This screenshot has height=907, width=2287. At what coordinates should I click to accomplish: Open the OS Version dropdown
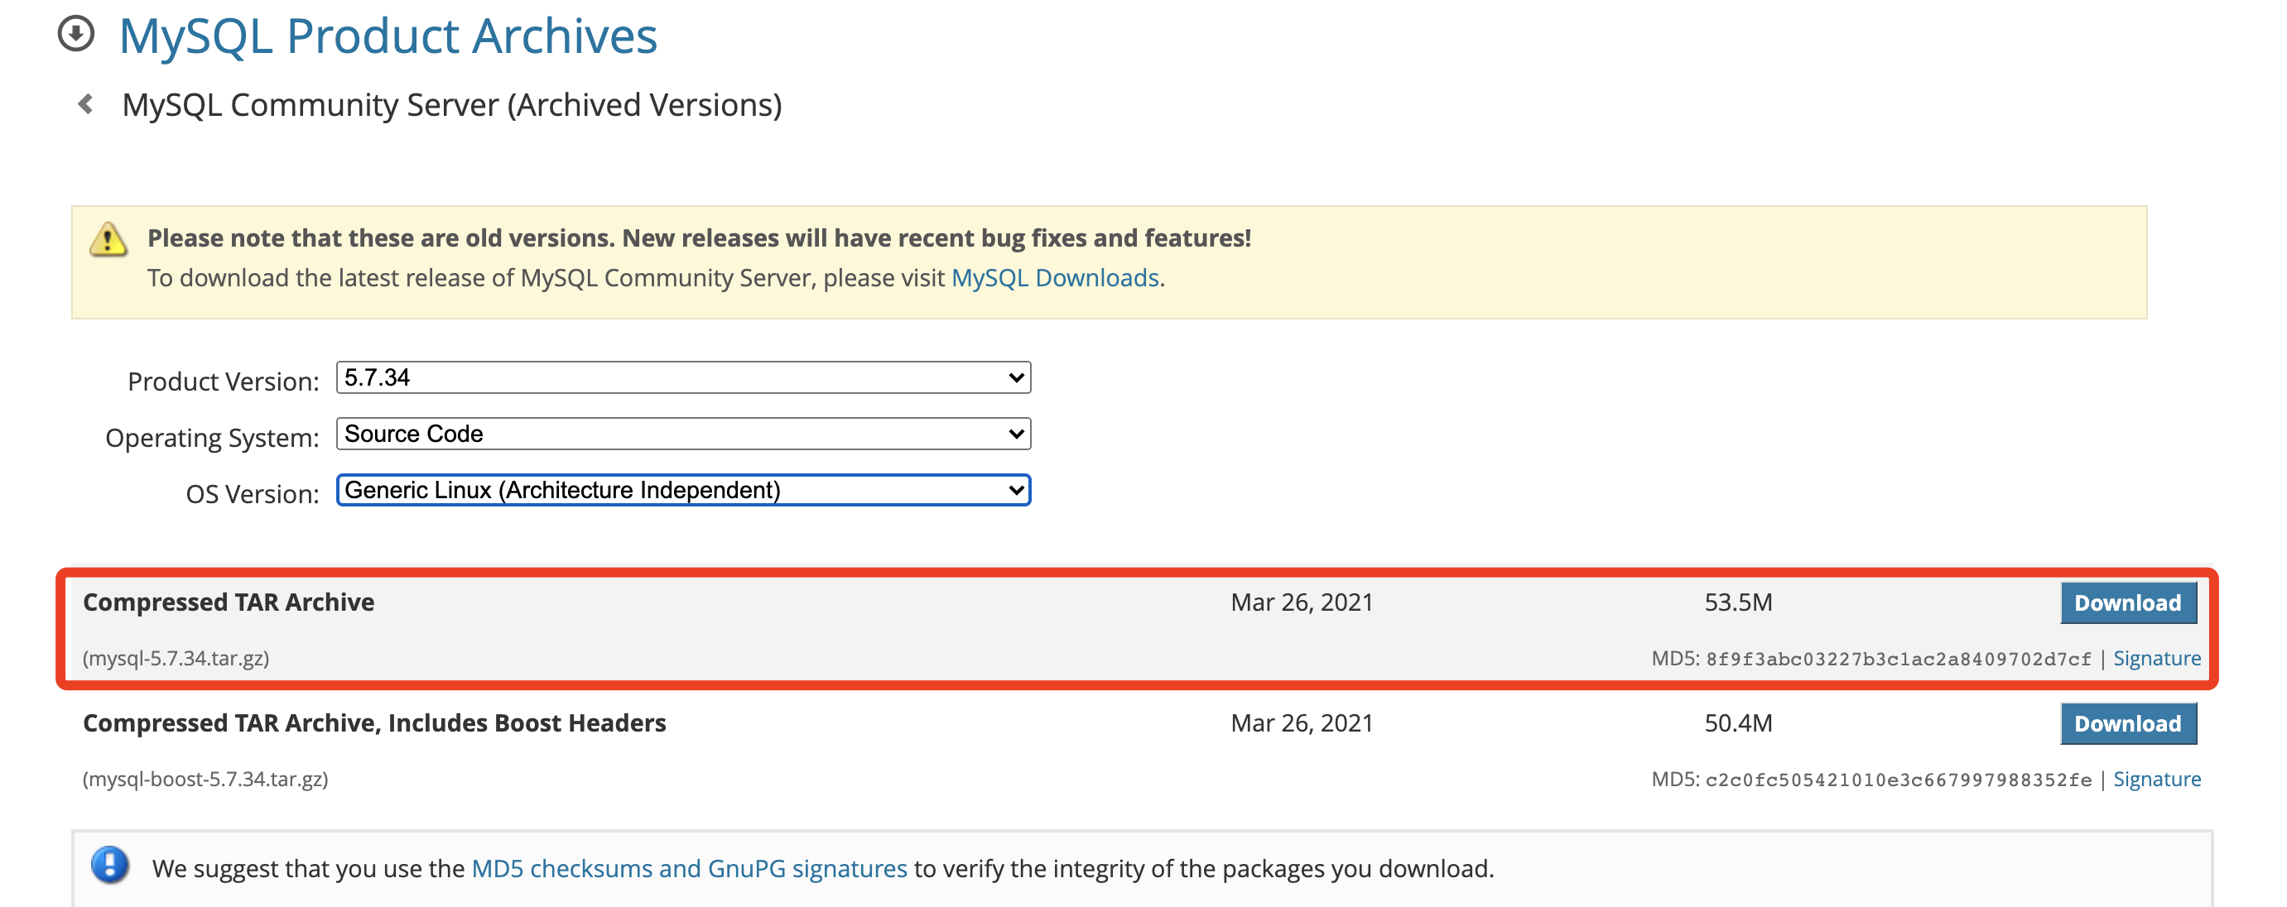(x=683, y=491)
